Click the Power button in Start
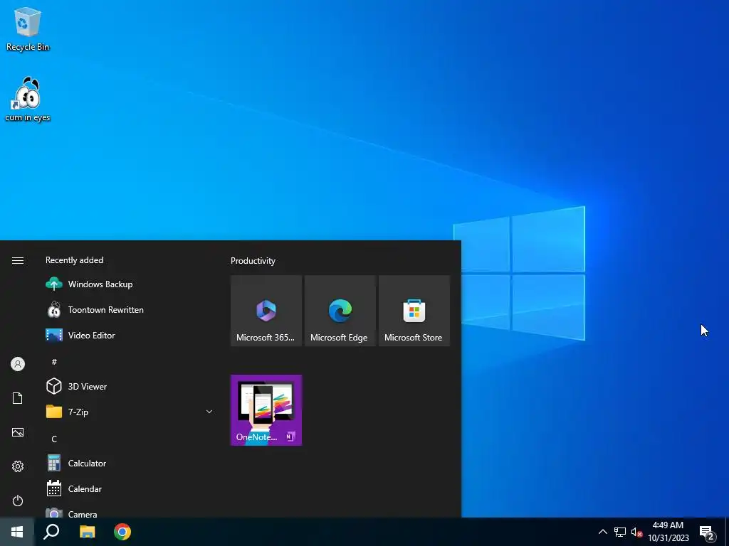This screenshot has height=546, width=729. 18,500
